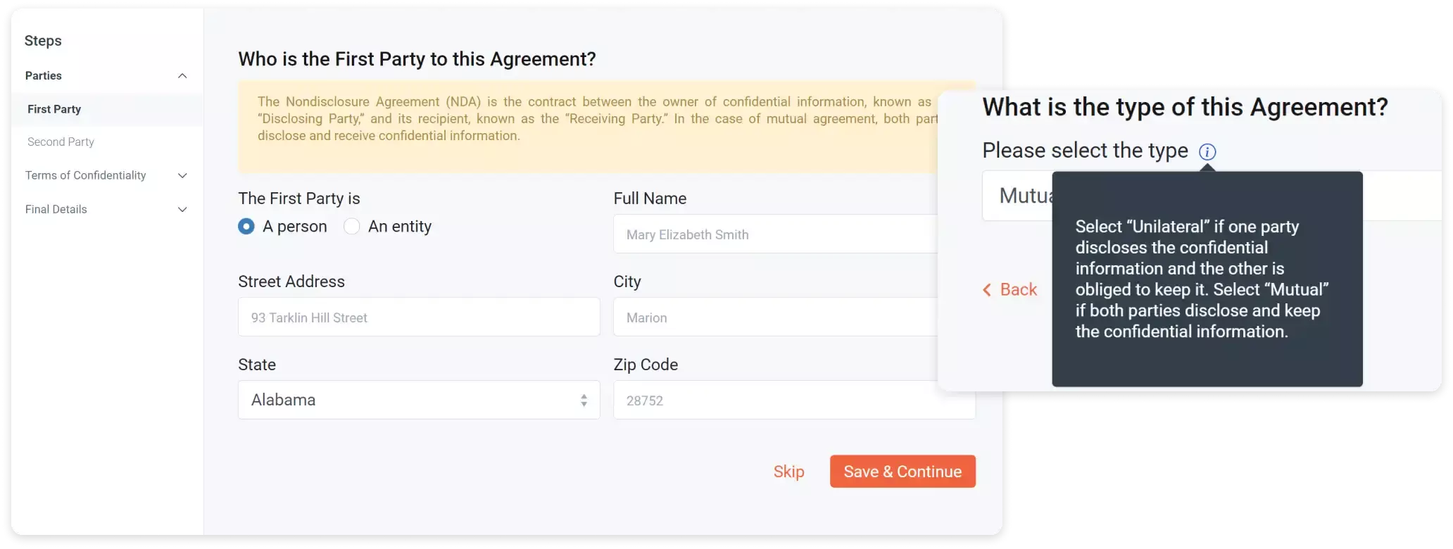
Task: Click the State dropdown arrows icon
Action: (584, 400)
